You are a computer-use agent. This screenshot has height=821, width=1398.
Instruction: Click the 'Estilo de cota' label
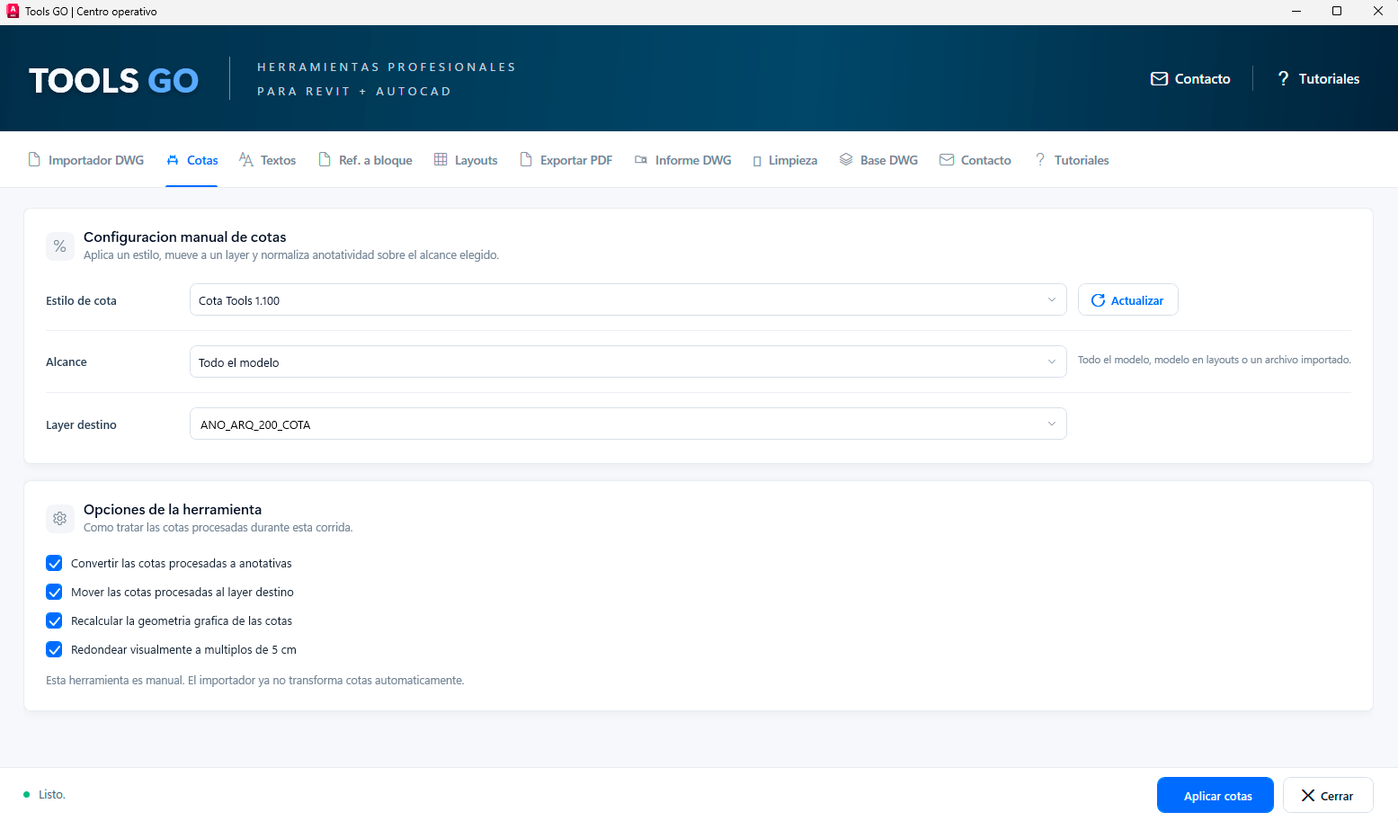click(81, 301)
